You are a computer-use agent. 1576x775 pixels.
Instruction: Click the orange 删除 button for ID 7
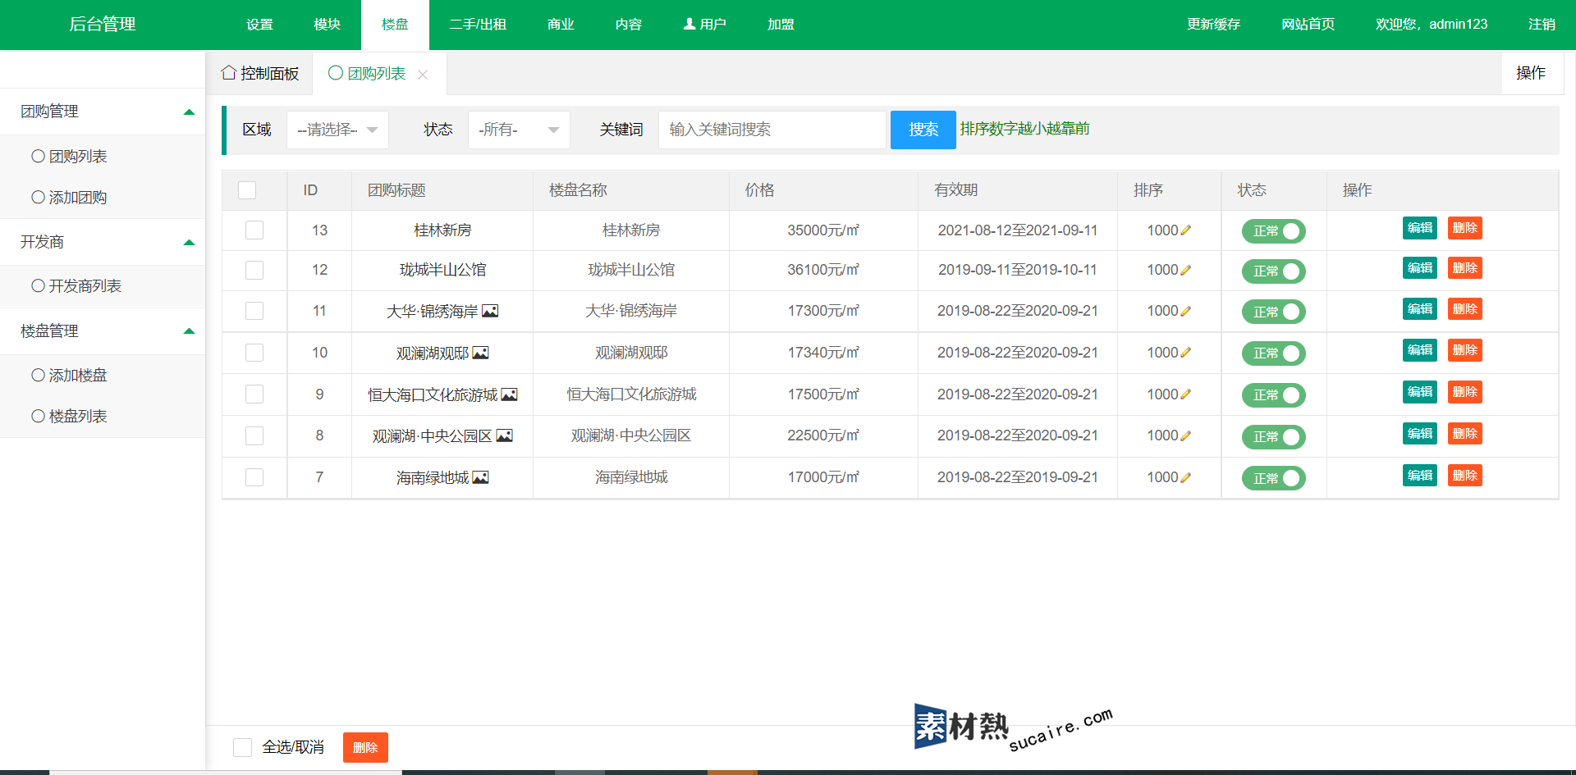click(x=1464, y=476)
